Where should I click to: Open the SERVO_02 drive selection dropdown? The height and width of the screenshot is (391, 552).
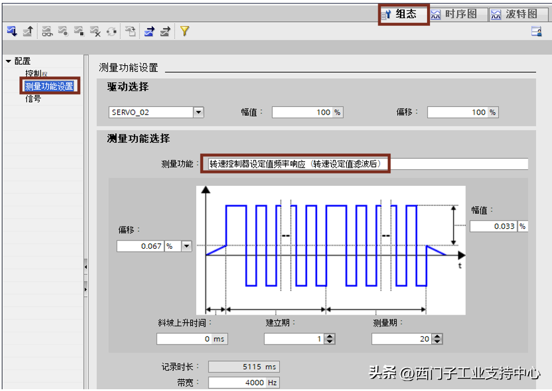coord(199,112)
